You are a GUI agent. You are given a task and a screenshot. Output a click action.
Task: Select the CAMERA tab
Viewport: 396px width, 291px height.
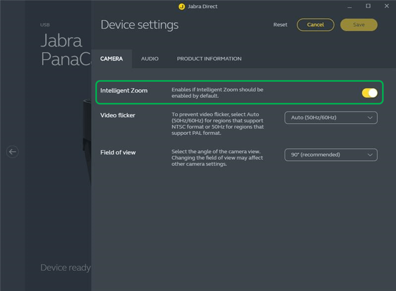coord(112,59)
